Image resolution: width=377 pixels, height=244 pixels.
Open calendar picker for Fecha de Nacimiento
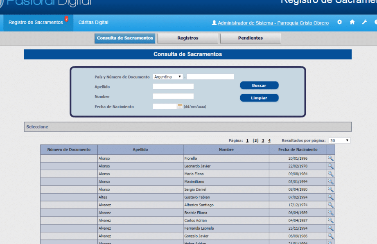pos(180,106)
